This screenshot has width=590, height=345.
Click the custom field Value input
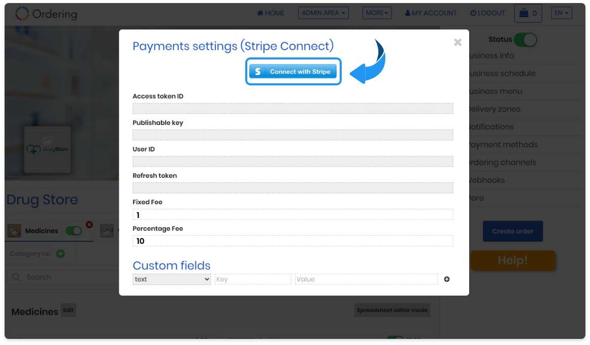point(367,279)
